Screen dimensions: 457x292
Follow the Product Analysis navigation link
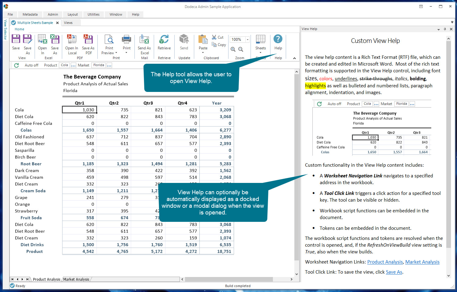click(x=385, y=262)
